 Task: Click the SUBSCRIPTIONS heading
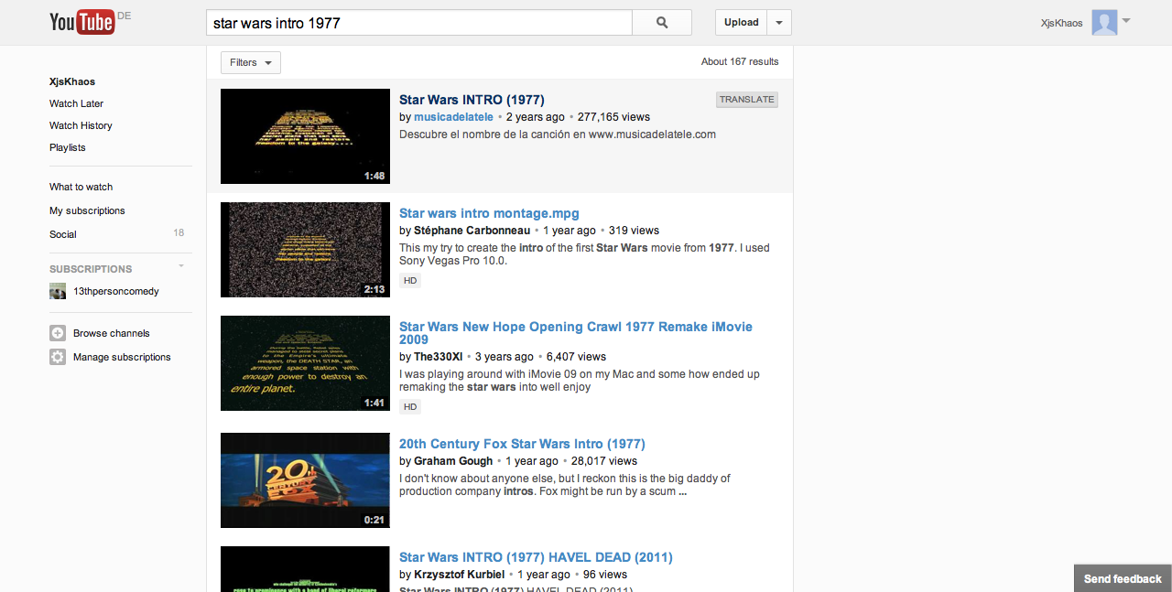tap(91, 269)
